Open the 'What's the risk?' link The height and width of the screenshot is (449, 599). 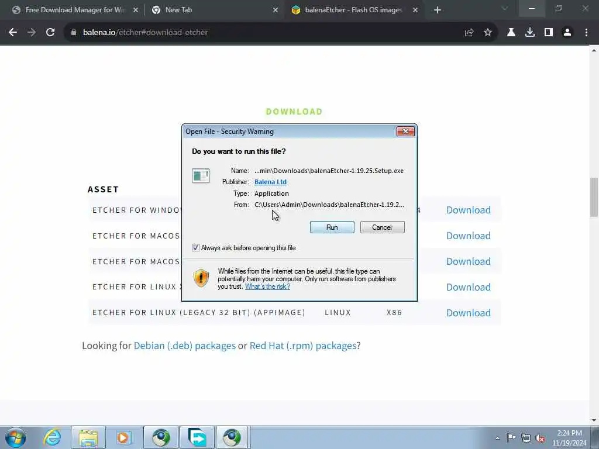[267, 286]
